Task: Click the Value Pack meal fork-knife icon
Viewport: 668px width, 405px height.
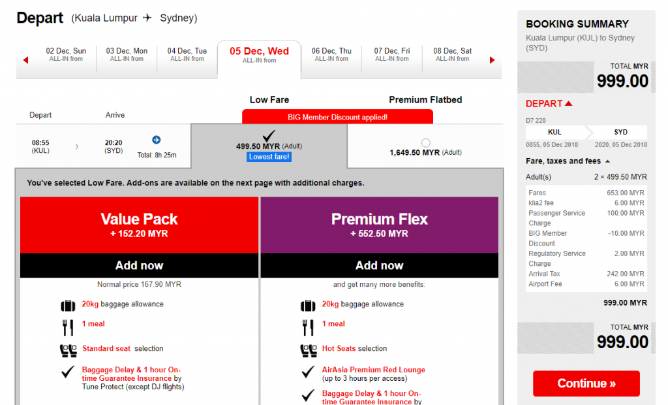Action: click(68, 327)
